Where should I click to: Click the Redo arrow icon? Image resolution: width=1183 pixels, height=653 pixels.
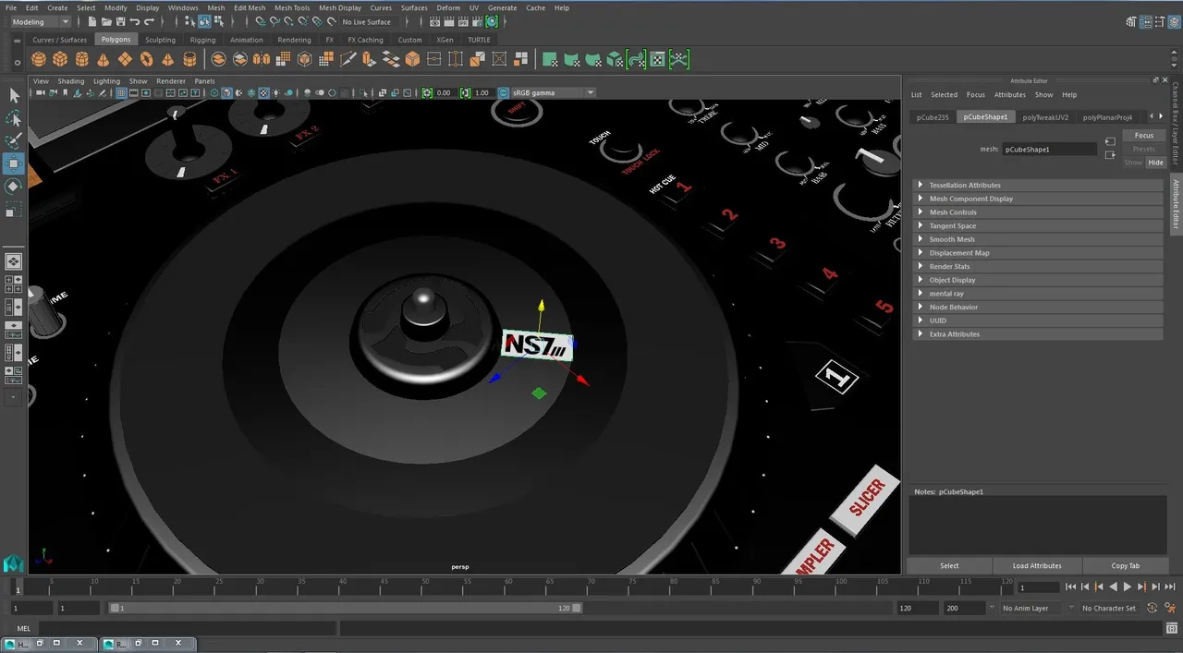pos(149,21)
